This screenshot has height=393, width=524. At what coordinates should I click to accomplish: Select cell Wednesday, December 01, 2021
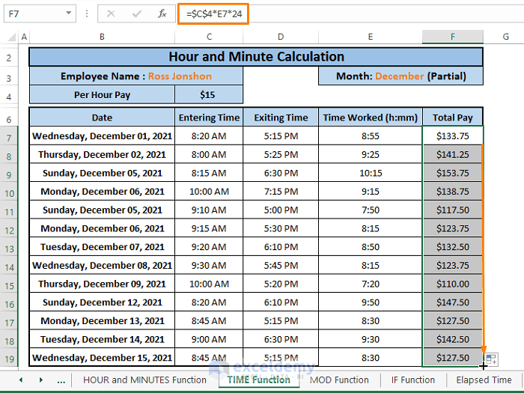[x=102, y=136]
